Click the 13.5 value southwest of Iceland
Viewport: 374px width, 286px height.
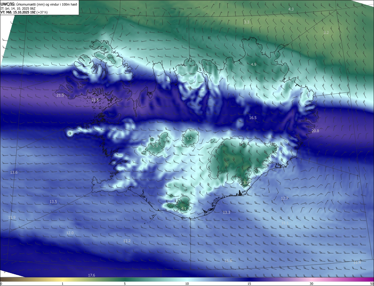(x=53, y=201)
